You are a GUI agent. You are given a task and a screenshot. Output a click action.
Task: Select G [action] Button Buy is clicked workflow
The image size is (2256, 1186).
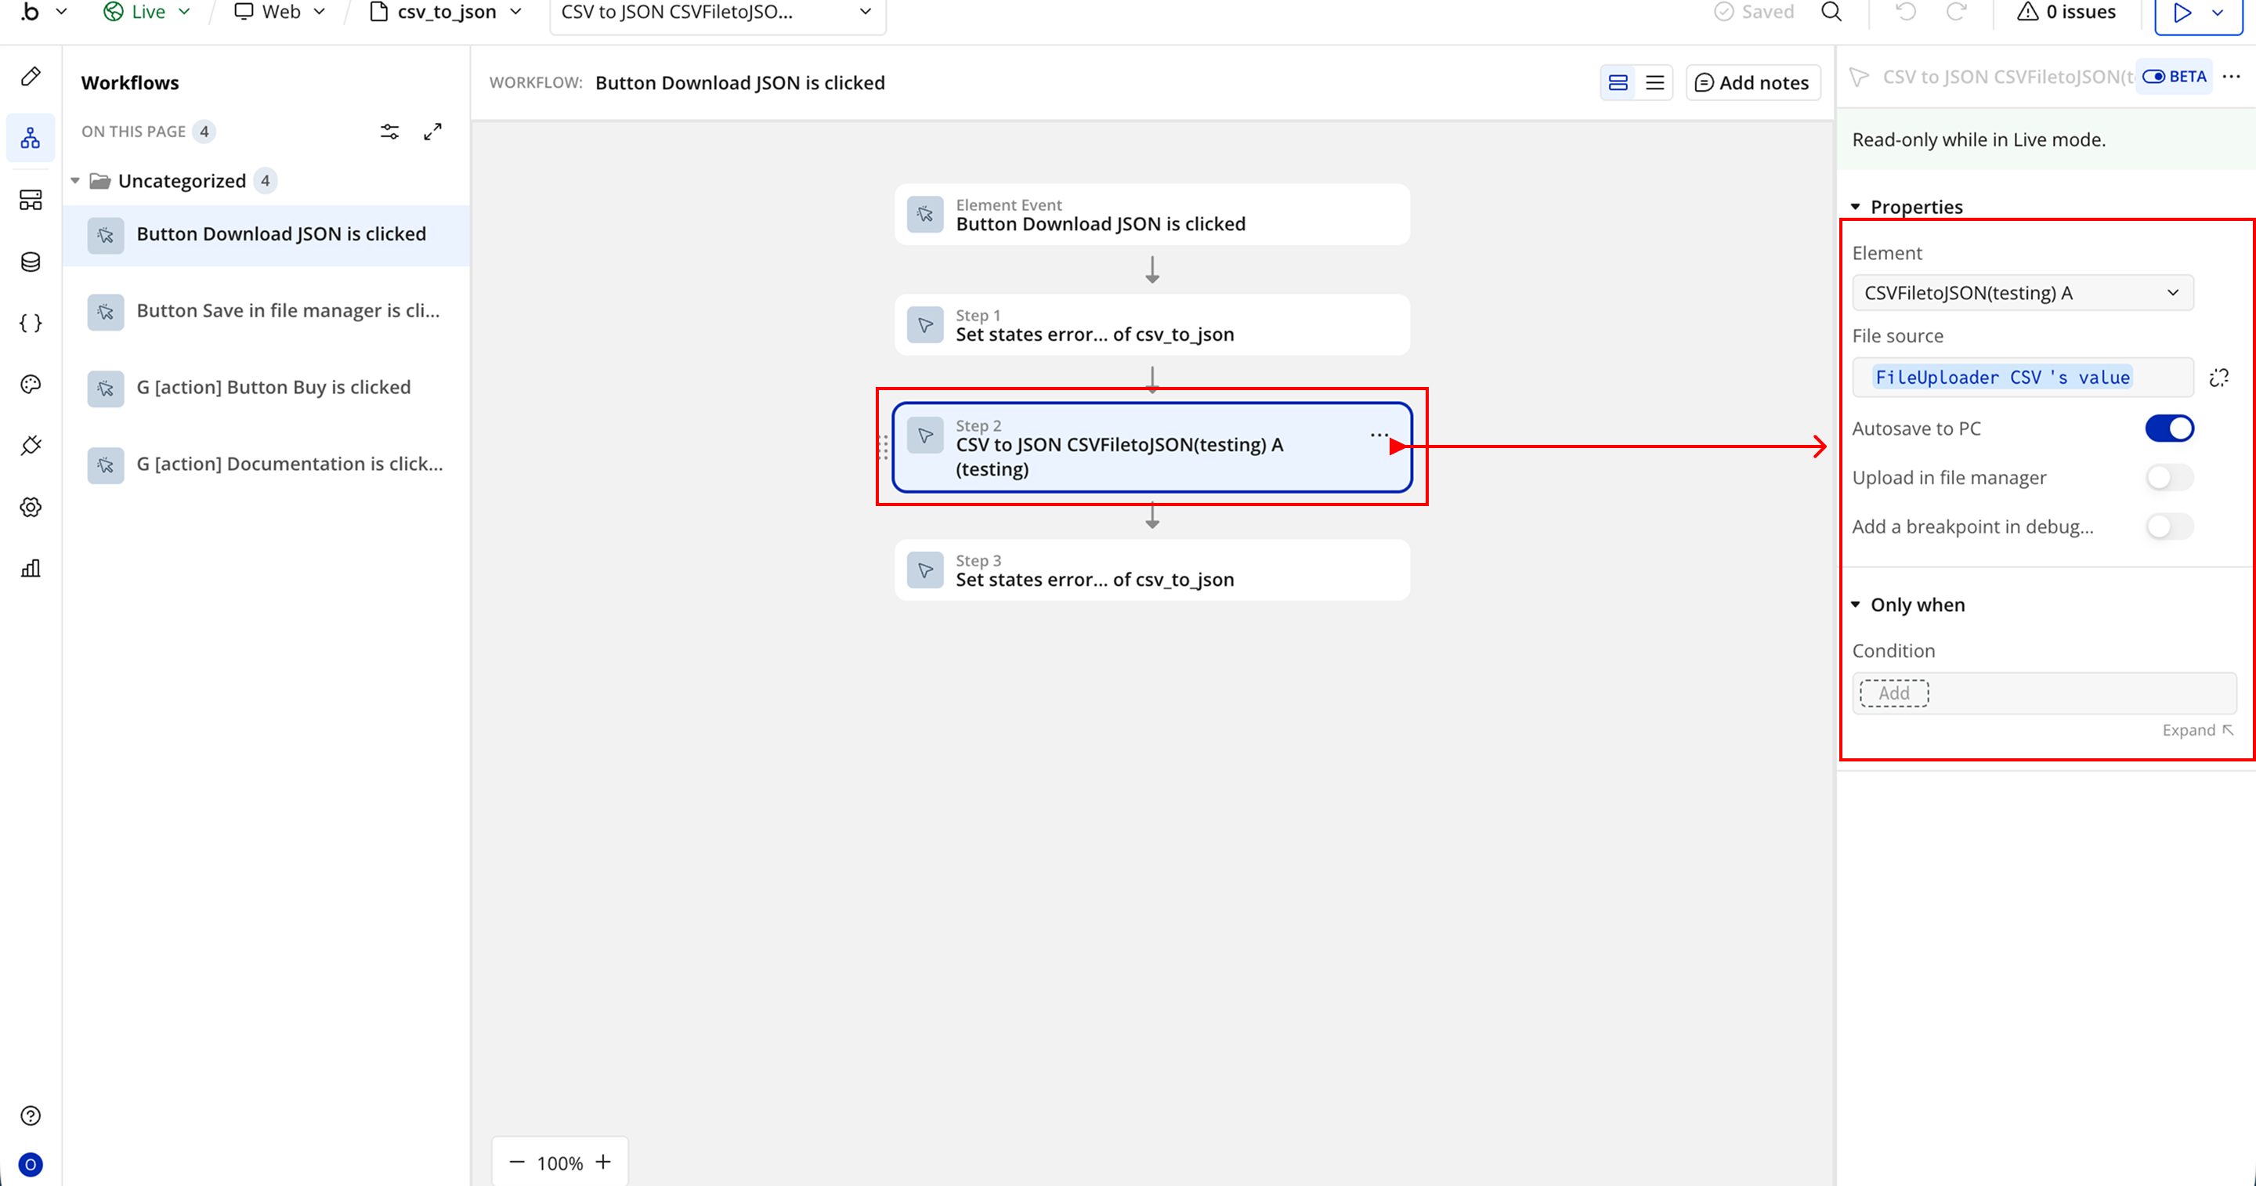[273, 387]
